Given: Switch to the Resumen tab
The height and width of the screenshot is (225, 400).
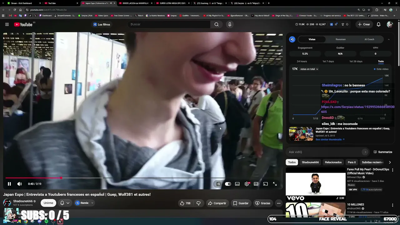Looking at the screenshot, I should pyautogui.click(x=341, y=39).
